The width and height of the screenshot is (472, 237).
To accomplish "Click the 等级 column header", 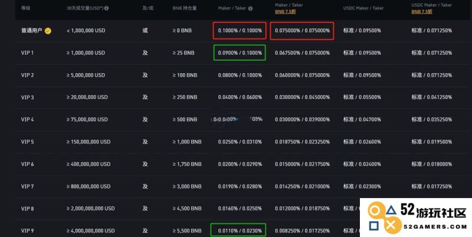I will click(x=25, y=8).
